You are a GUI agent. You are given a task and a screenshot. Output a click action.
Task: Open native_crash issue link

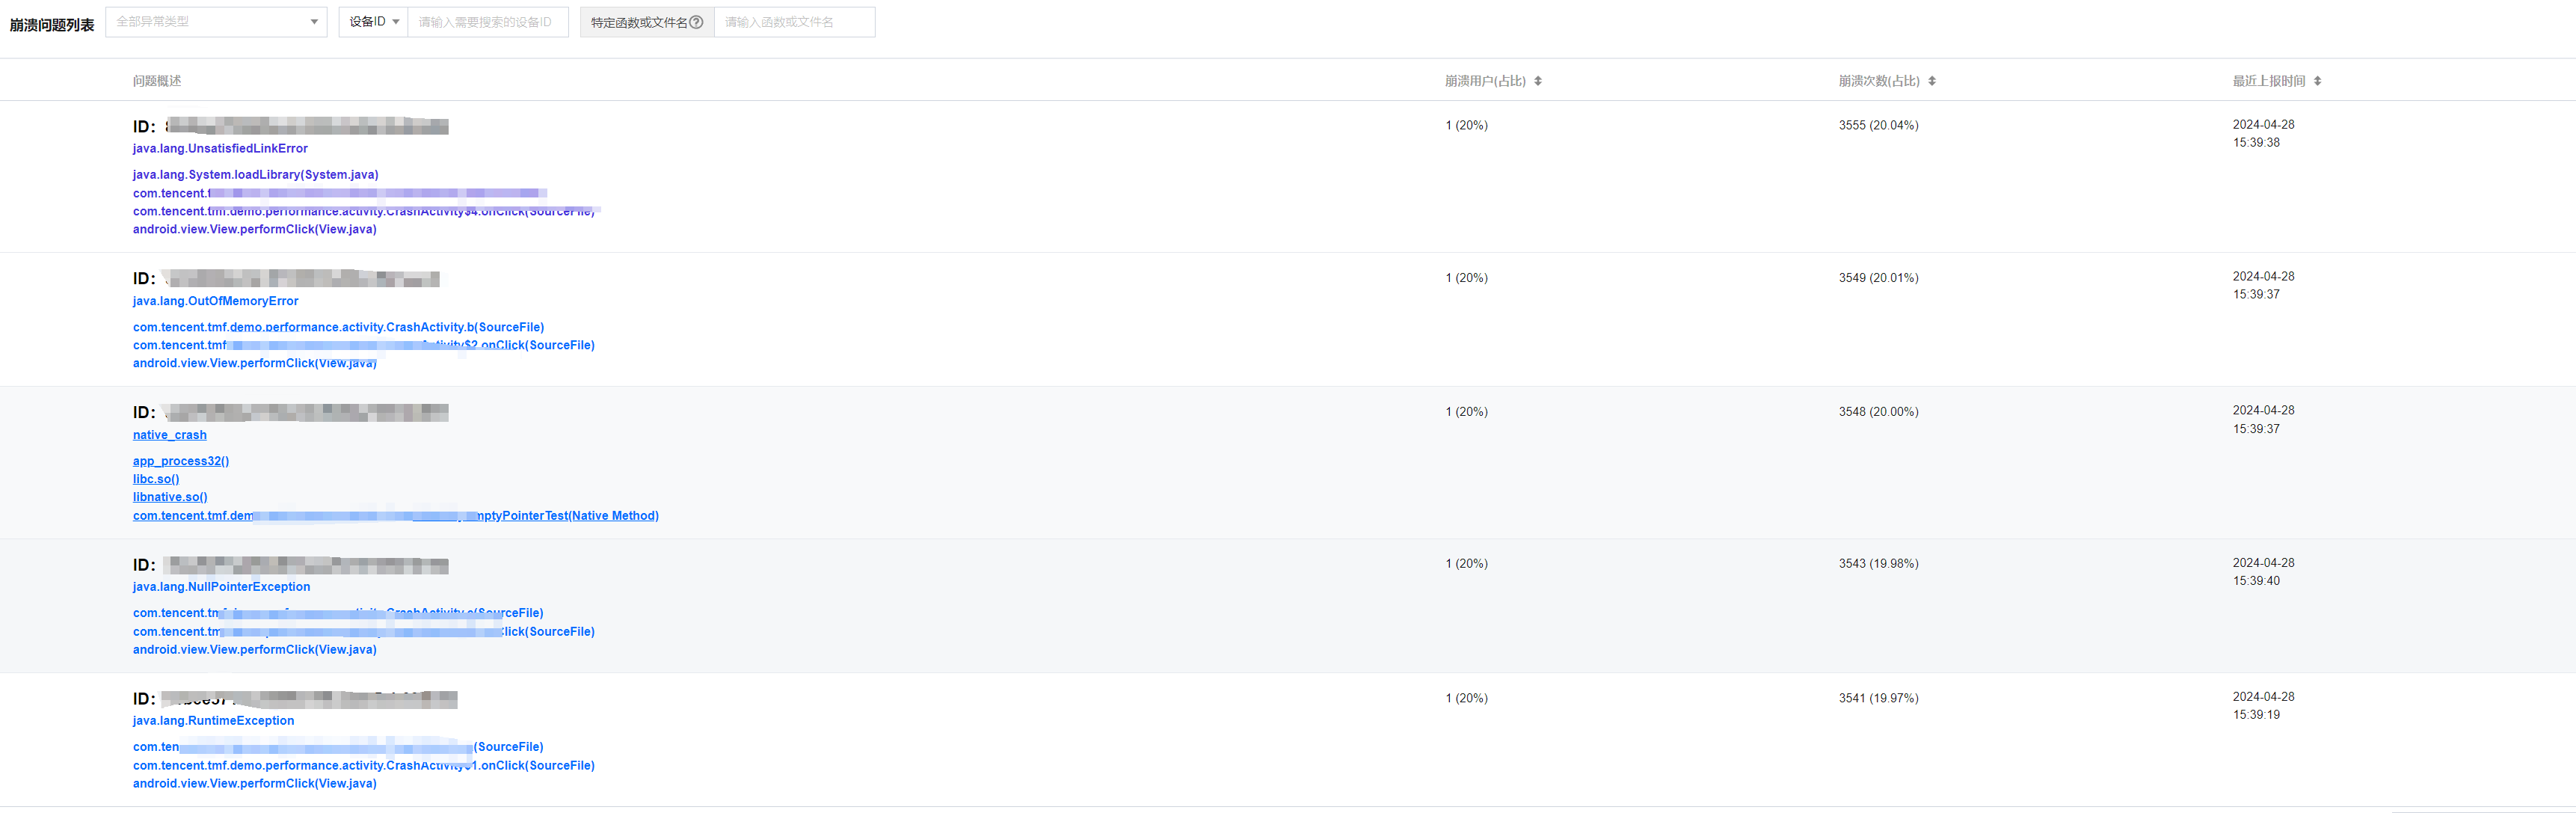pos(170,435)
